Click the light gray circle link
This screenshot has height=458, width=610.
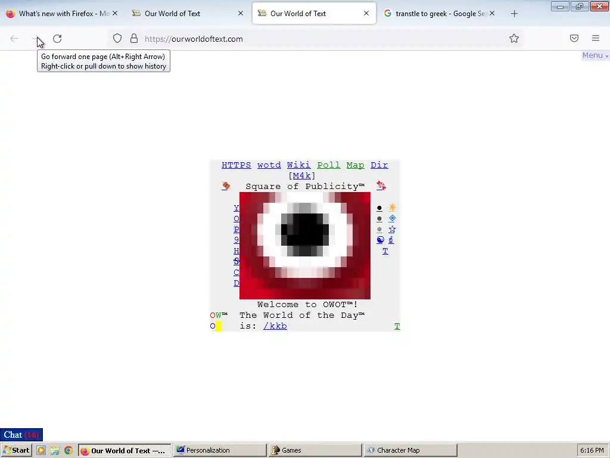coord(379,230)
